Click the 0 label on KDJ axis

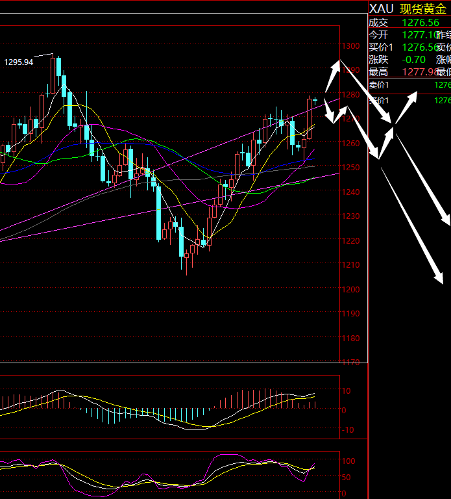[x=344, y=494]
